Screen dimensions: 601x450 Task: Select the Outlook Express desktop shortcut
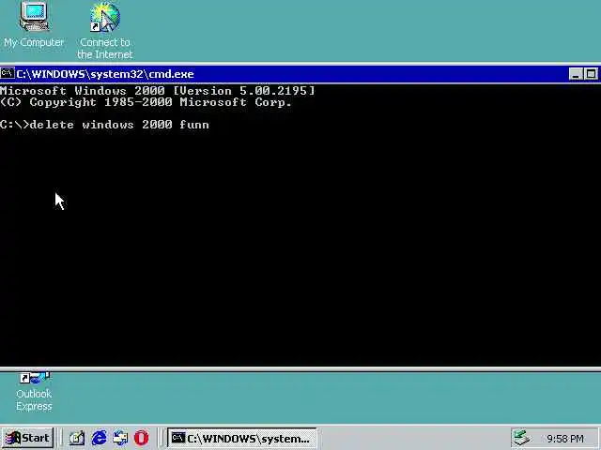click(x=34, y=392)
